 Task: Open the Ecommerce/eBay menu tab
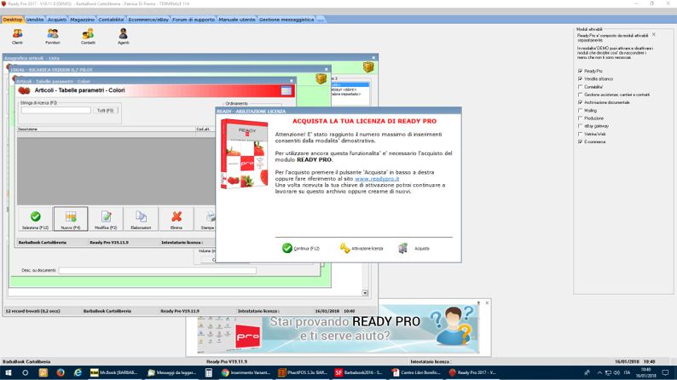pos(148,20)
